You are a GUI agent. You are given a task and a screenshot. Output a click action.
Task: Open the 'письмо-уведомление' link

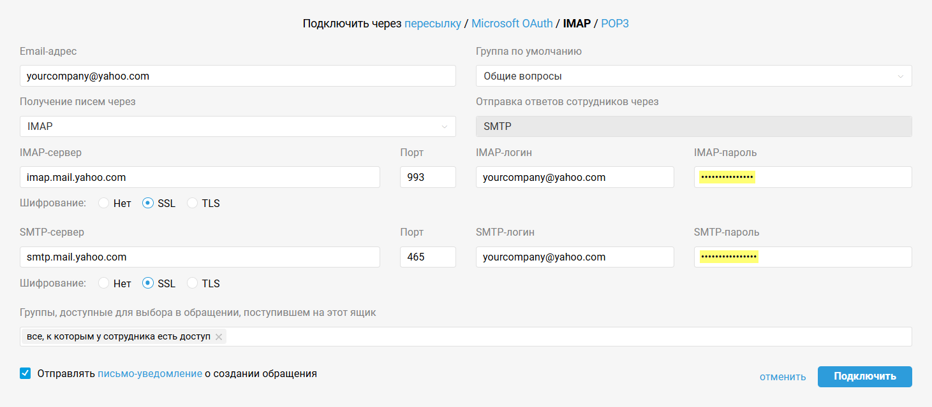coord(150,374)
